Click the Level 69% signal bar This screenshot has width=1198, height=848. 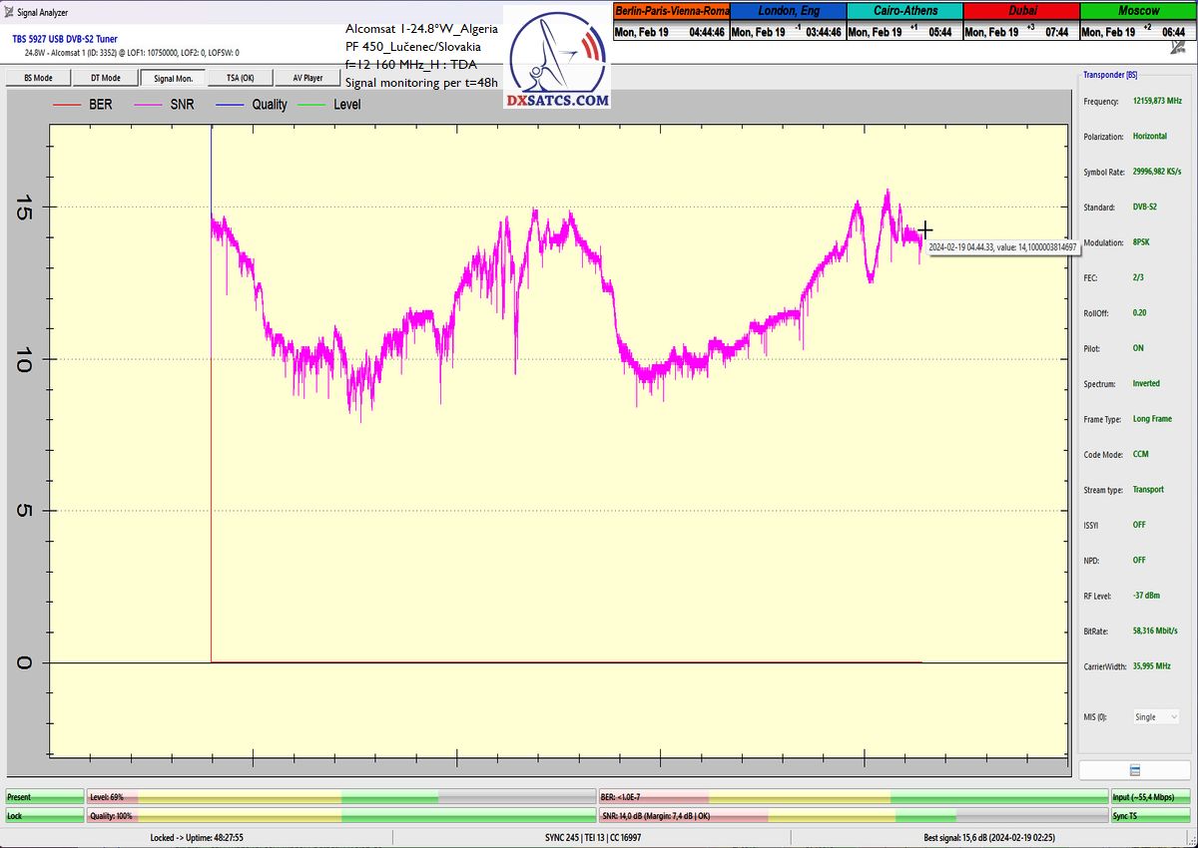click(339, 797)
